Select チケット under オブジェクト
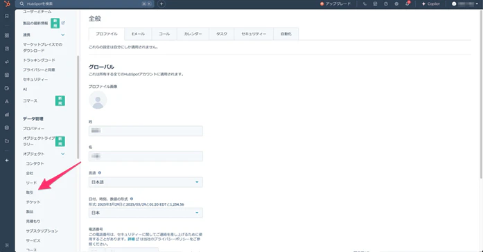Screen dimensions: 483x252 33,202
